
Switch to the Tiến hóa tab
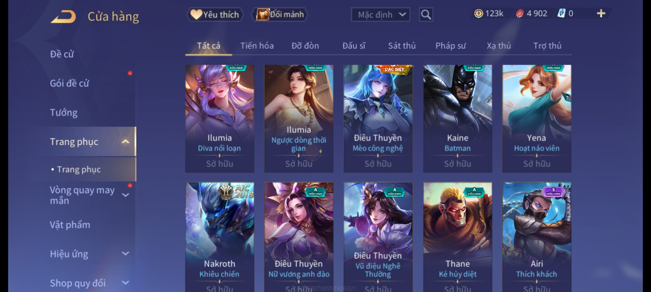[257, 46]
